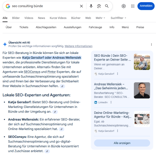Screen dimensions: 156x155
Task: Switch to the Bilder tab
Action: [x=16, y=18]
